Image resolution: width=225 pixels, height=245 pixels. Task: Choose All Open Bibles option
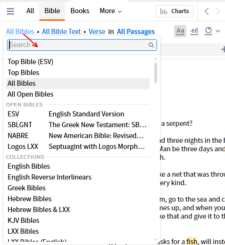tap(77, 94)
